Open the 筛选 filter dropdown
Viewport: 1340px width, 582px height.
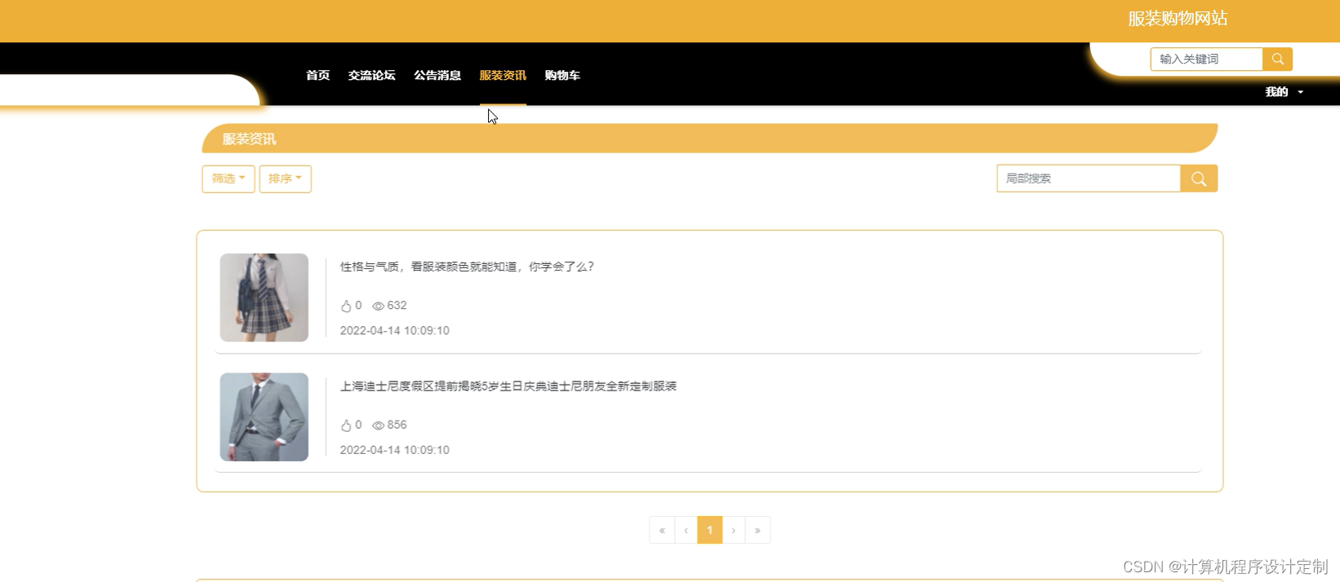[229, 179]
